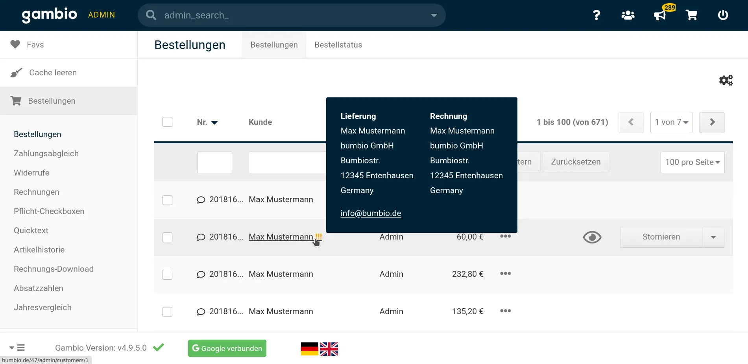
Task: Click the UK flag language icon
Action: [329, 349]
